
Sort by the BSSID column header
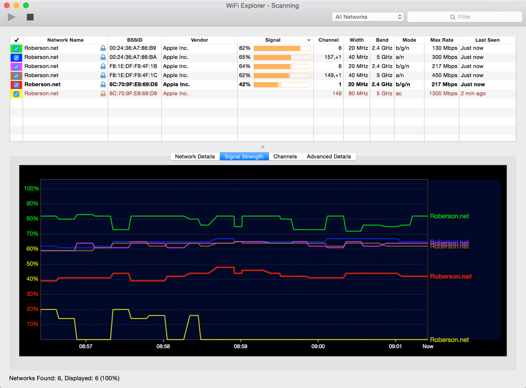click(x=134, y=40)
